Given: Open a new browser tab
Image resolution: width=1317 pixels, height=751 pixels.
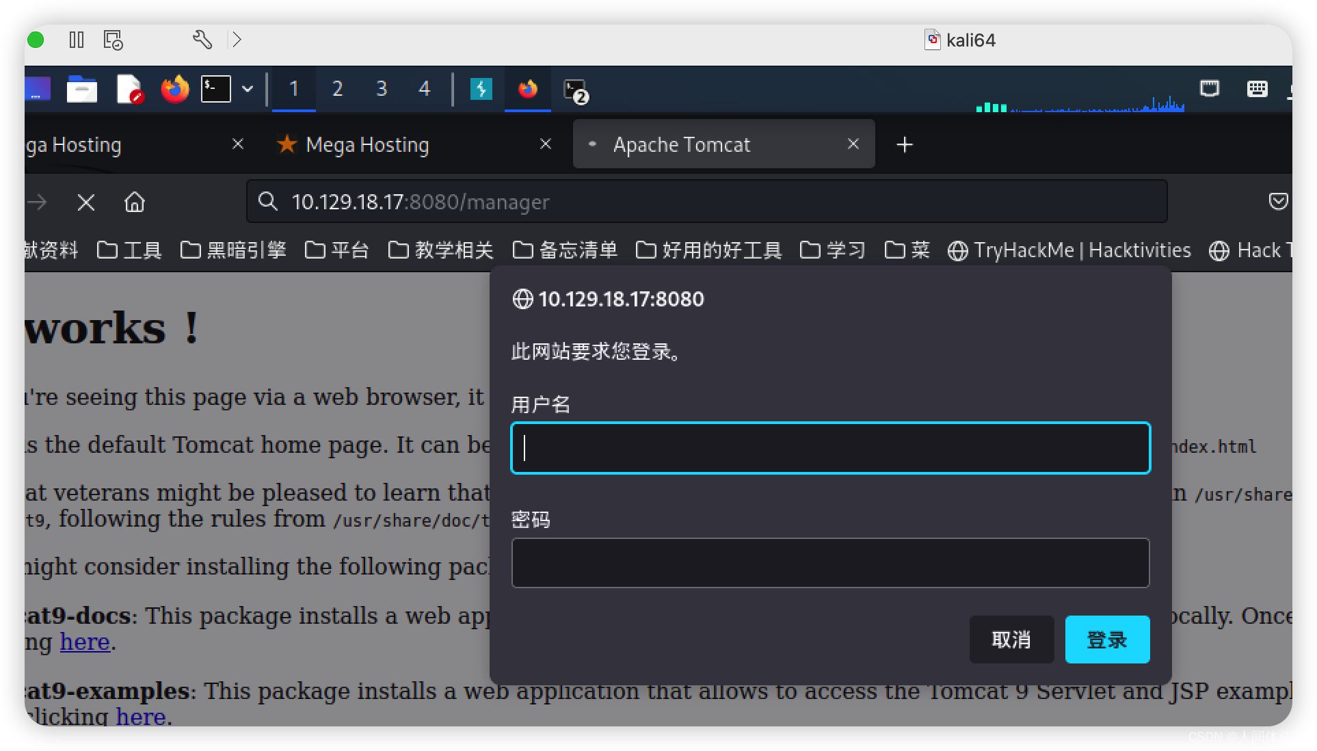Looking at the screenshot, I should (905, 144).
